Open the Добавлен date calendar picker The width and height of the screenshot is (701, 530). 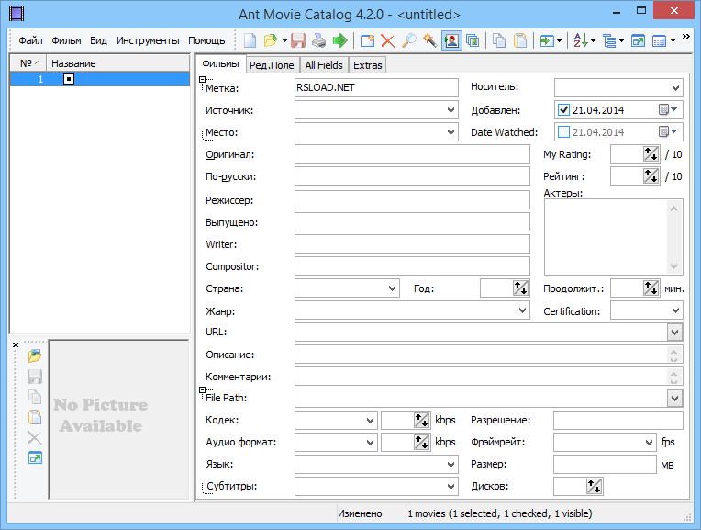pyautogui.click(x=668, y=109)
